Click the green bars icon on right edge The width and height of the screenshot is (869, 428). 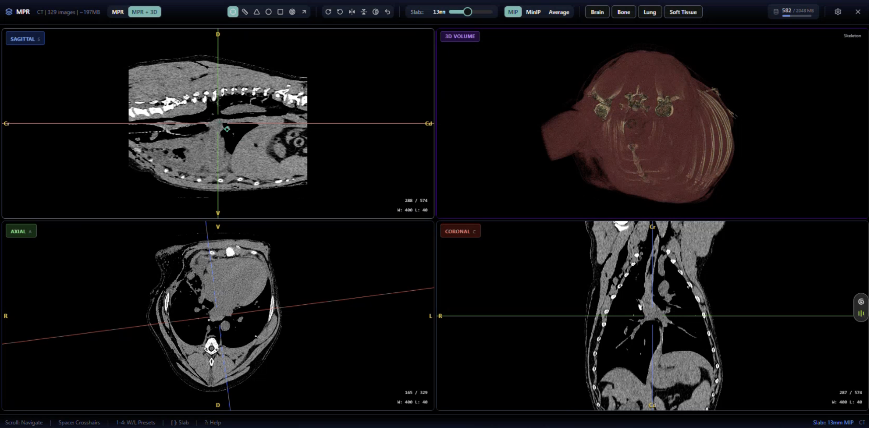coord(861,313)
